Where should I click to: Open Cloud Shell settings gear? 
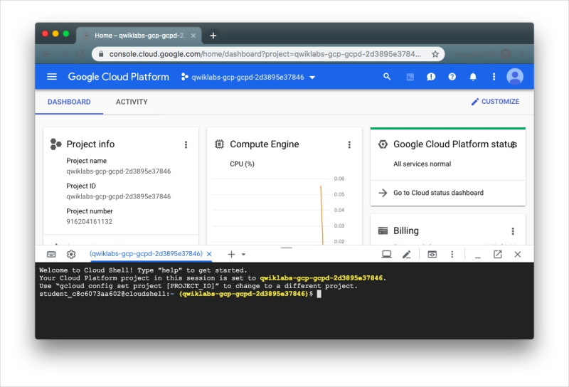tap(71, 254)
